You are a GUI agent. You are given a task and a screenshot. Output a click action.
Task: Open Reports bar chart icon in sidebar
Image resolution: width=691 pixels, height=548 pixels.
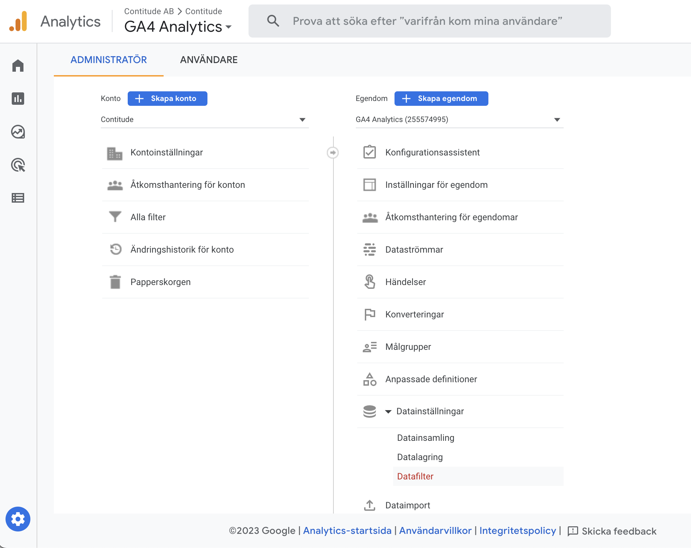(x=18, y=99)
